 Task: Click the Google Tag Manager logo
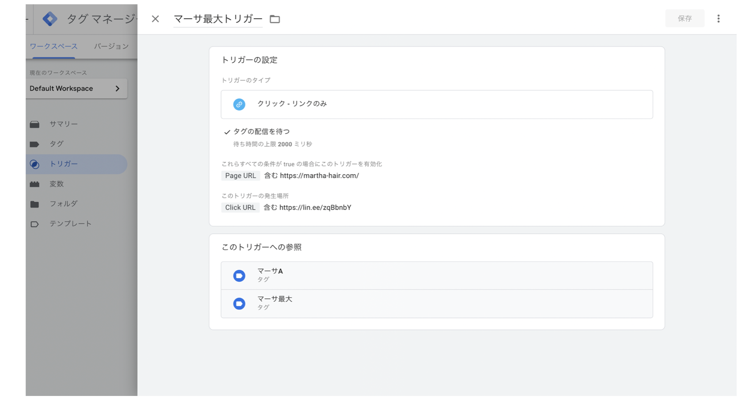(50, 19)
